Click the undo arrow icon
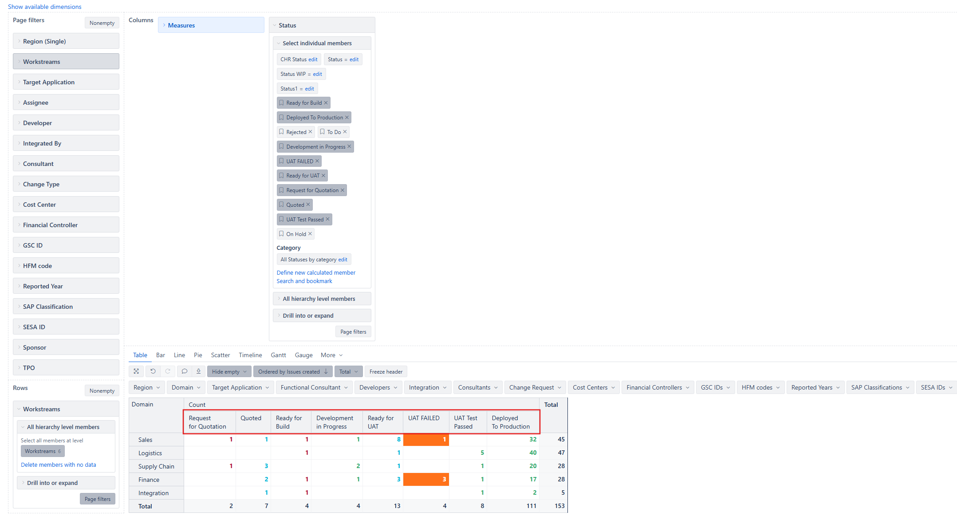The image size is (957, 516). [153, 371]
